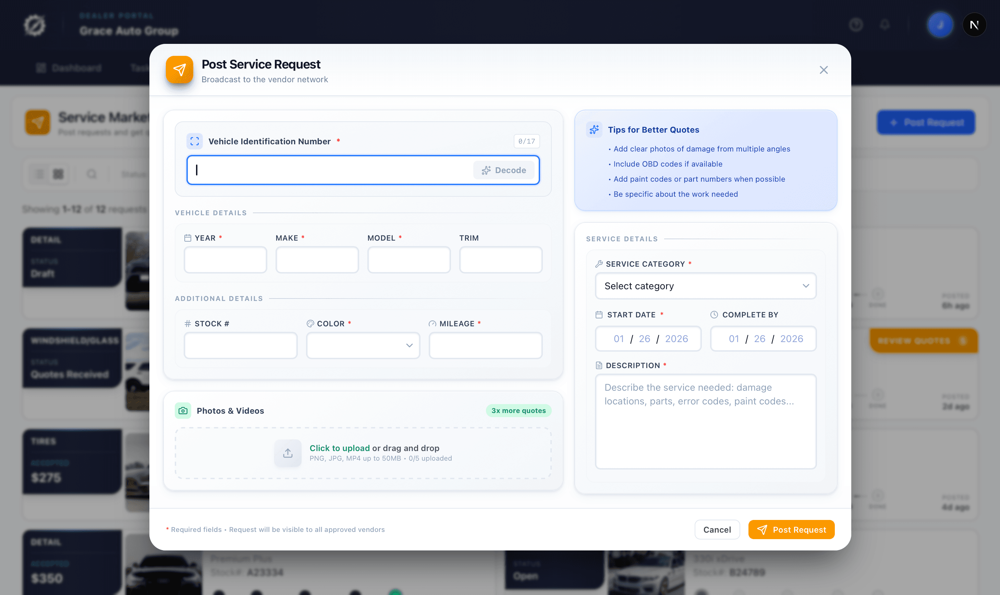Click the Cancel button
This screenshot has width=1000, height=595.
(717, 530)
